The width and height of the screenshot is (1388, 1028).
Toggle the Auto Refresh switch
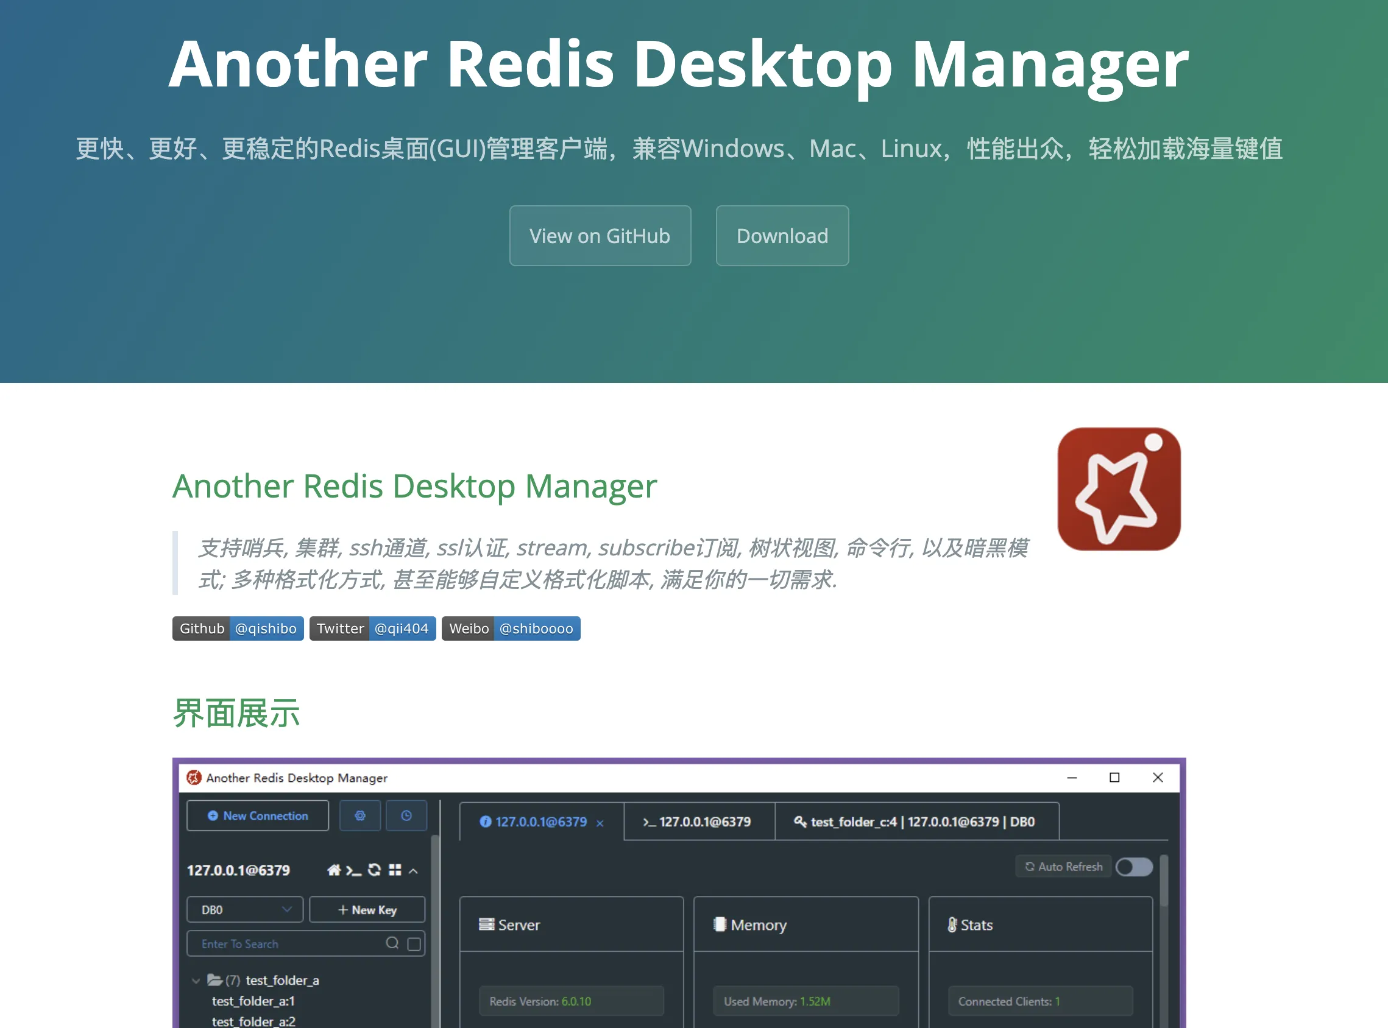[x=1134, y=867]
